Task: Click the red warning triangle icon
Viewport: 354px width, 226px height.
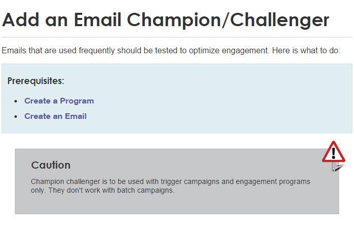Action: point(333,152)
